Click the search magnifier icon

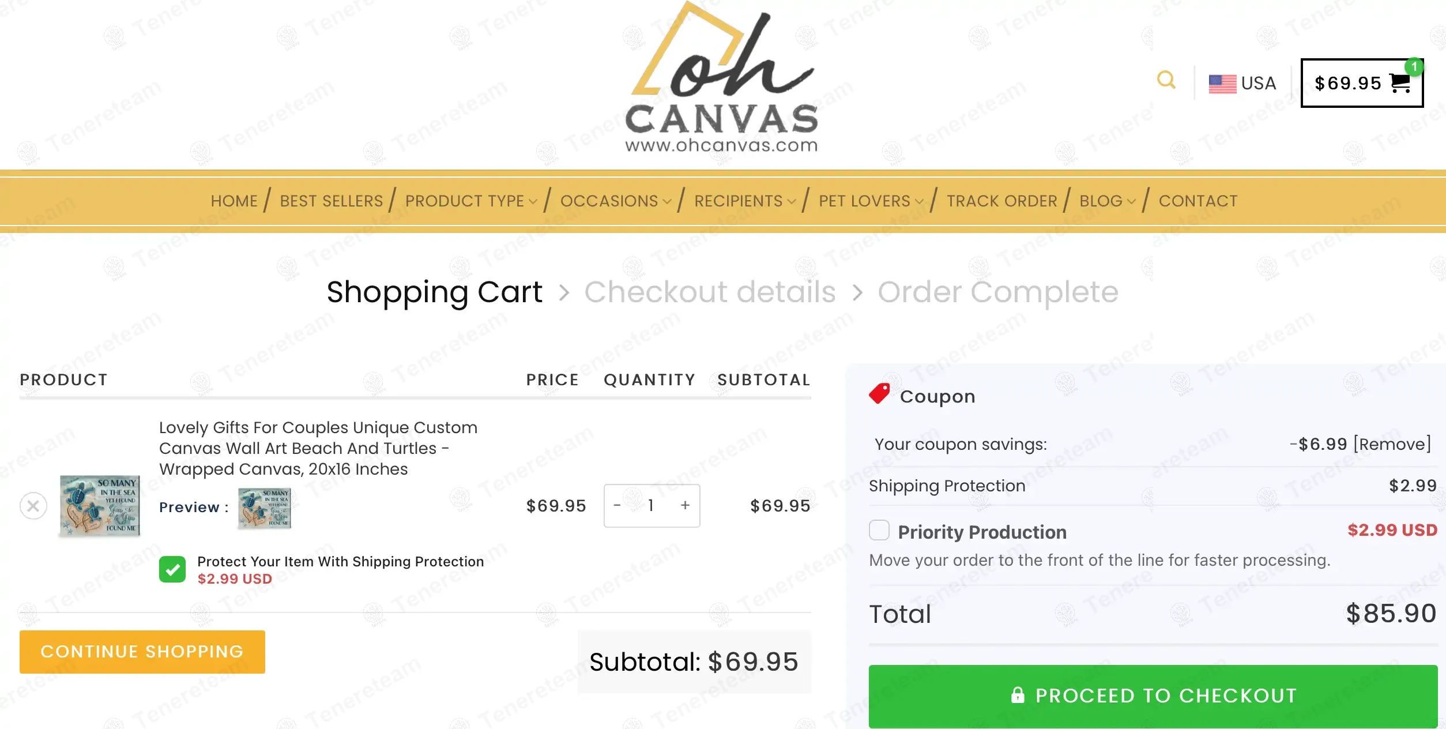(x=1166, y=80)
